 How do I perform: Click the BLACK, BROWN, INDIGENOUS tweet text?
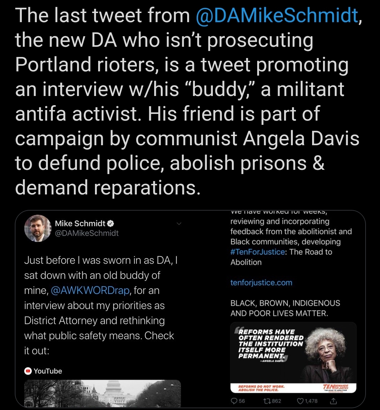tap(285, 308)
